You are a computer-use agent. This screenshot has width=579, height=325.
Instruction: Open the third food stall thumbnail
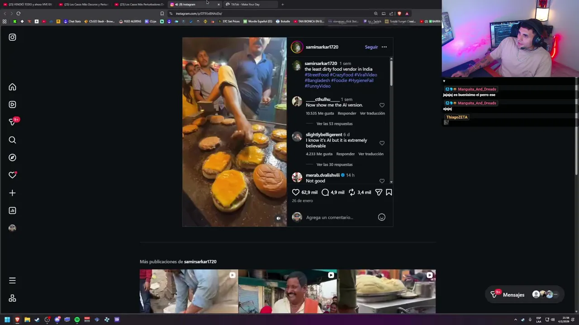coord(386,292)
